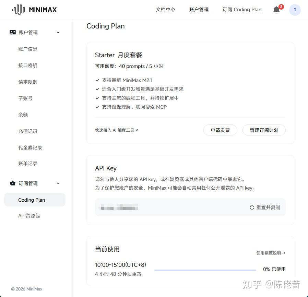Collapse the 订阅管理 sidebar section
This screenshot has height=297, width=308.
pos(58,183)
